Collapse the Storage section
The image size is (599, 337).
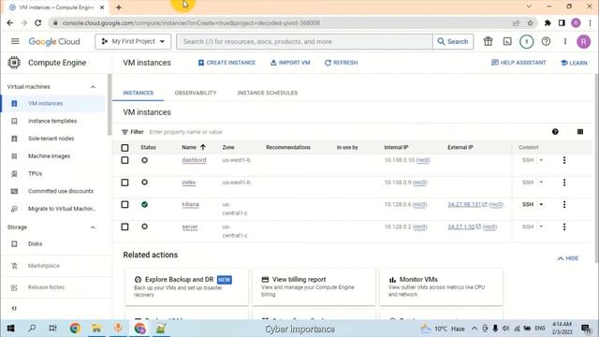pos(93,227)
